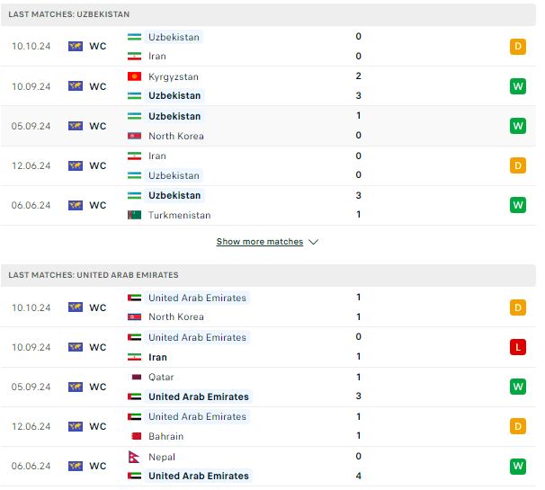
Task: Click Kyrgyzstan's score of 2
Action: [x=358, y=76]
